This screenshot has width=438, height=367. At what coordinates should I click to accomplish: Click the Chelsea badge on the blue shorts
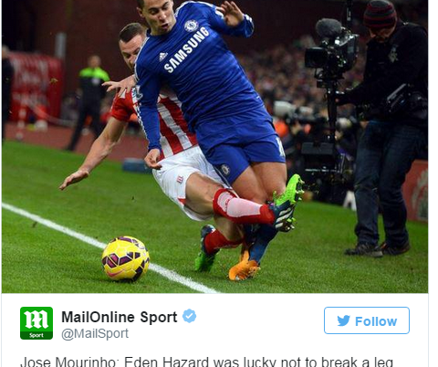(225, 170)
